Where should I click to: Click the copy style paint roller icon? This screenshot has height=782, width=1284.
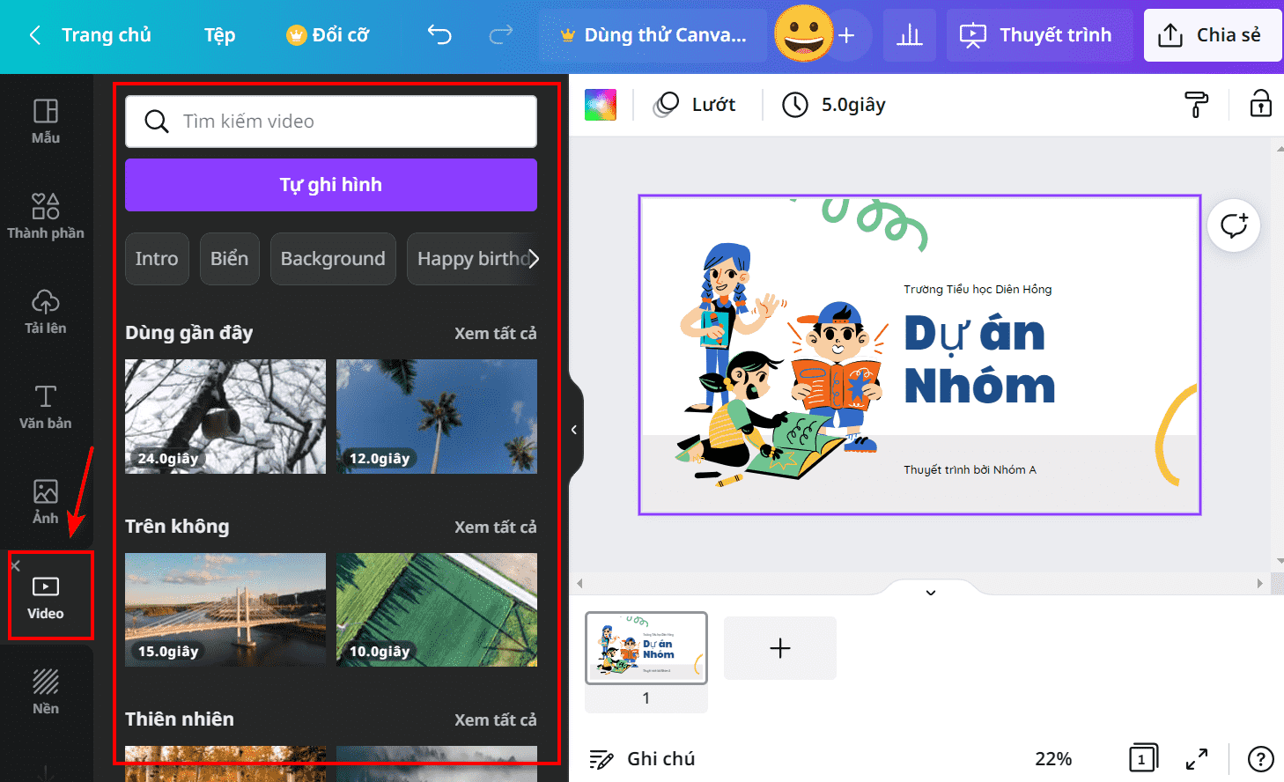(x=1196, y=104)
